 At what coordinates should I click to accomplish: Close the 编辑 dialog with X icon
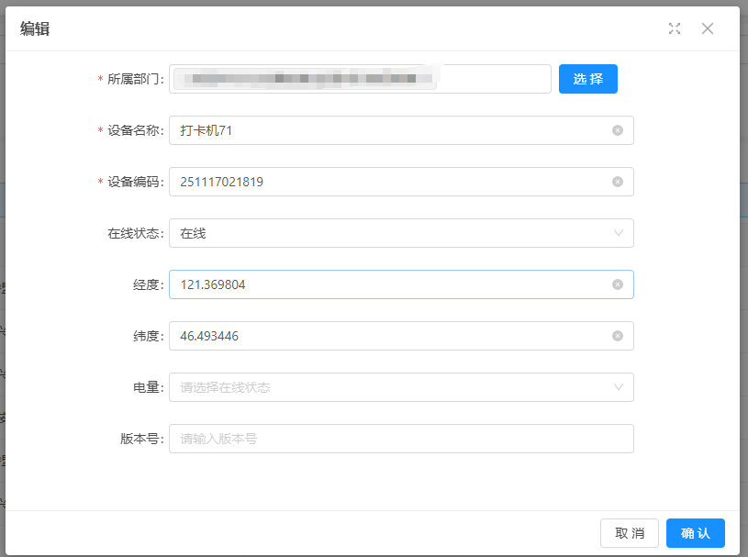pos(708,28)
